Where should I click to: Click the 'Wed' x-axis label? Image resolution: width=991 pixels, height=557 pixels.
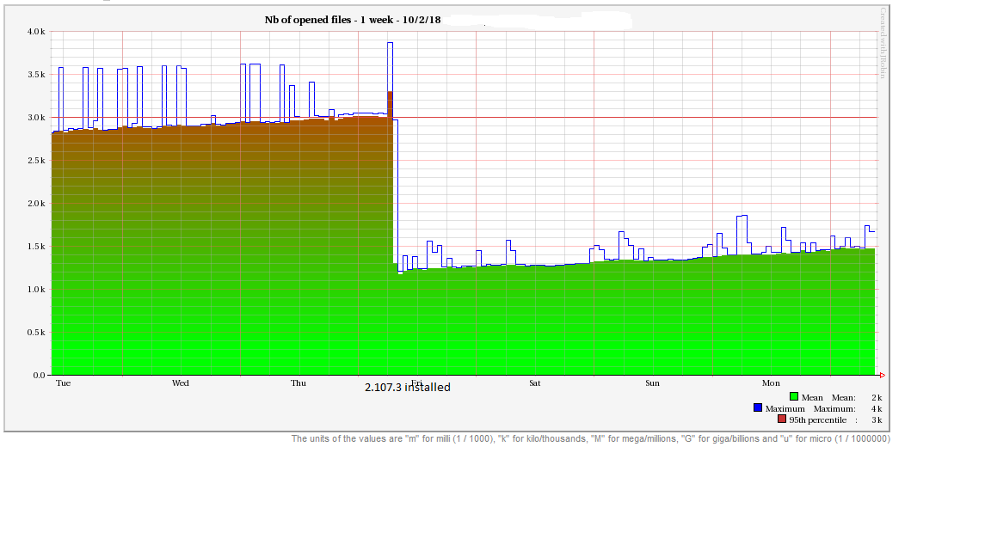pyautogui.click(x=181, y=383)
